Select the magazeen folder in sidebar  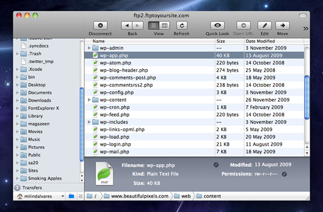coord(39,124)
